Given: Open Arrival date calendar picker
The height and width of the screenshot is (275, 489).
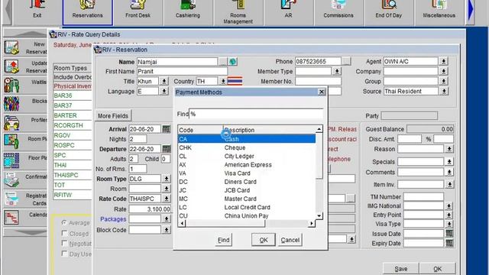Looking at the screenshot, I should click(x=167, y=129).
